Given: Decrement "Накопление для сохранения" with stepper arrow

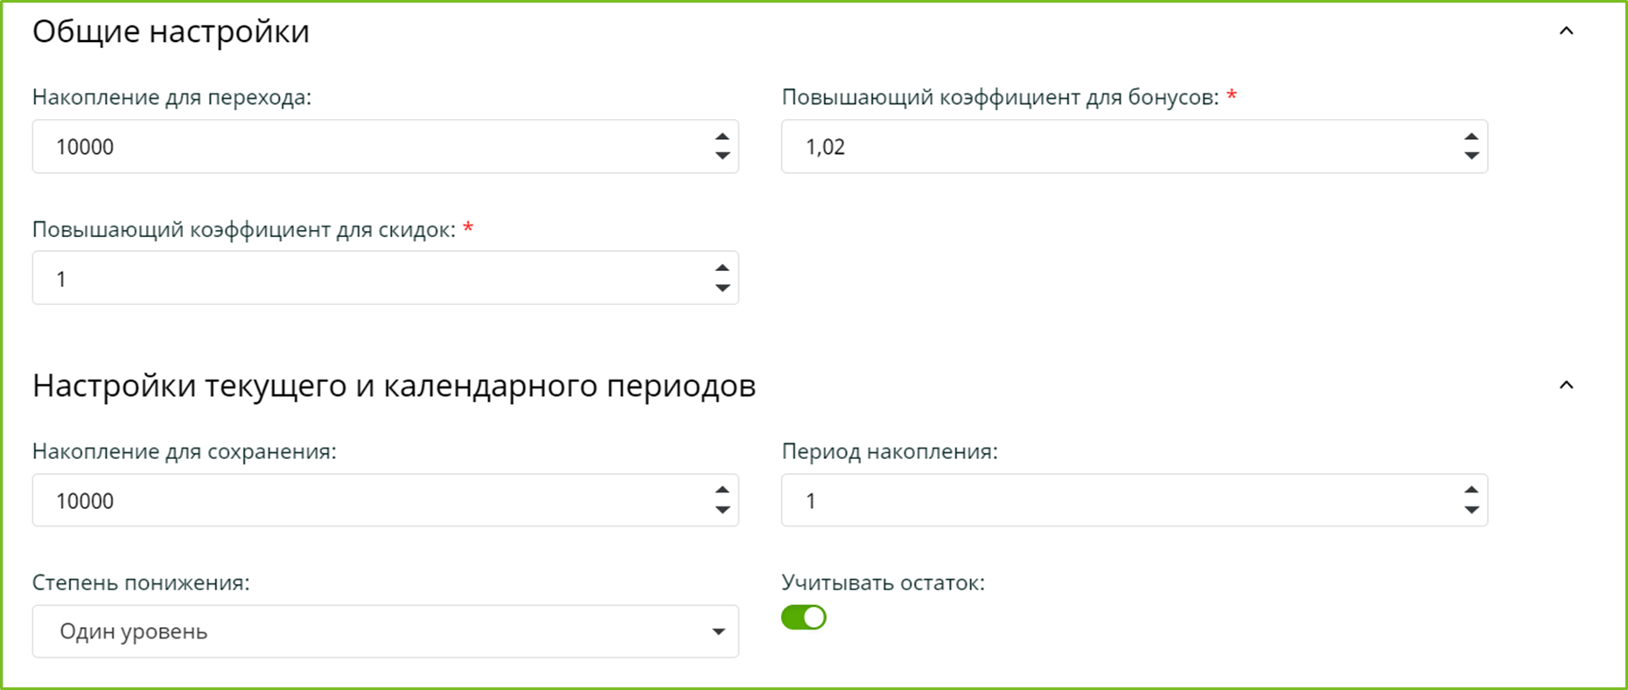Looking at the screenshot, I should (x=721, y=509).
